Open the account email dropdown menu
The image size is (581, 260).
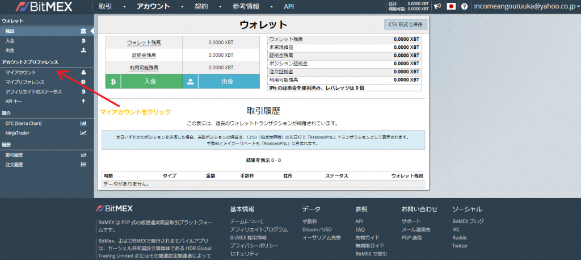pyautogui.click(x=527, y=6)
